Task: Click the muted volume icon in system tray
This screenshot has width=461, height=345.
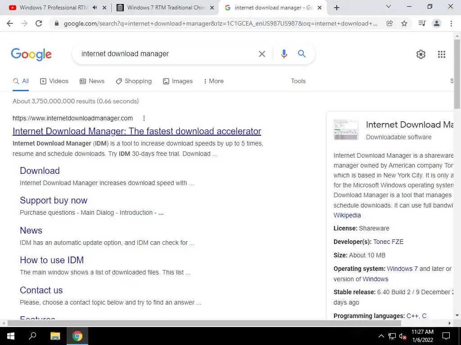Action: click(x=402, y=336)
